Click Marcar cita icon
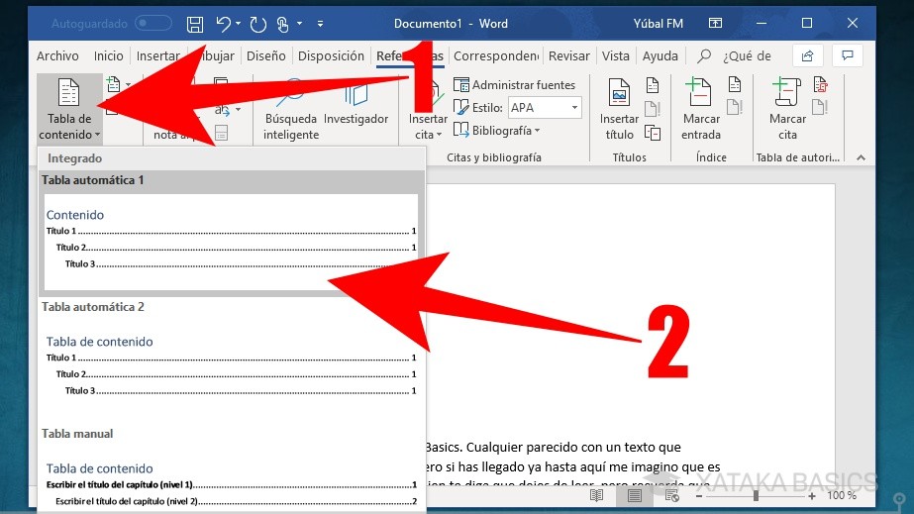Screen dimensions: 914x514 [787, 111]
